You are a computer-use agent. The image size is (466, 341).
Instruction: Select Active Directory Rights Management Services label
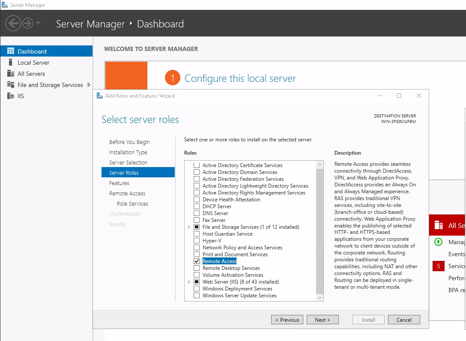click(x=254, y=193)
